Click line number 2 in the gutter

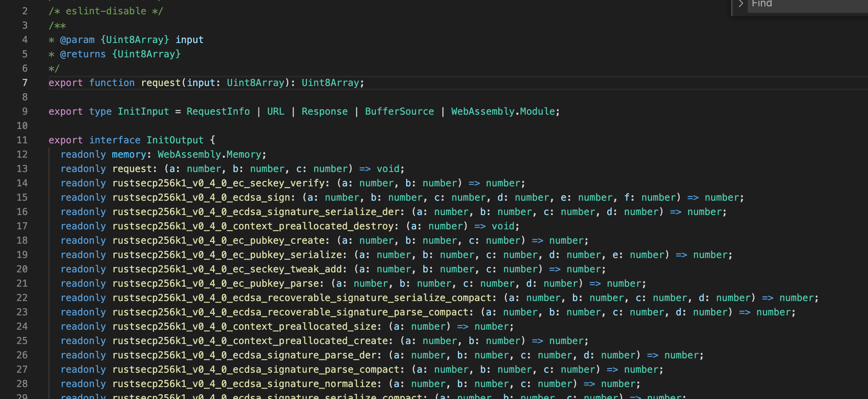click(x=25, y=11)
